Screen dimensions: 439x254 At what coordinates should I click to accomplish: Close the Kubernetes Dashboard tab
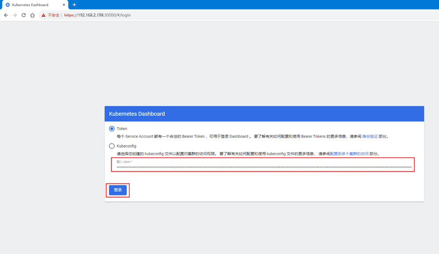point(64,5)
